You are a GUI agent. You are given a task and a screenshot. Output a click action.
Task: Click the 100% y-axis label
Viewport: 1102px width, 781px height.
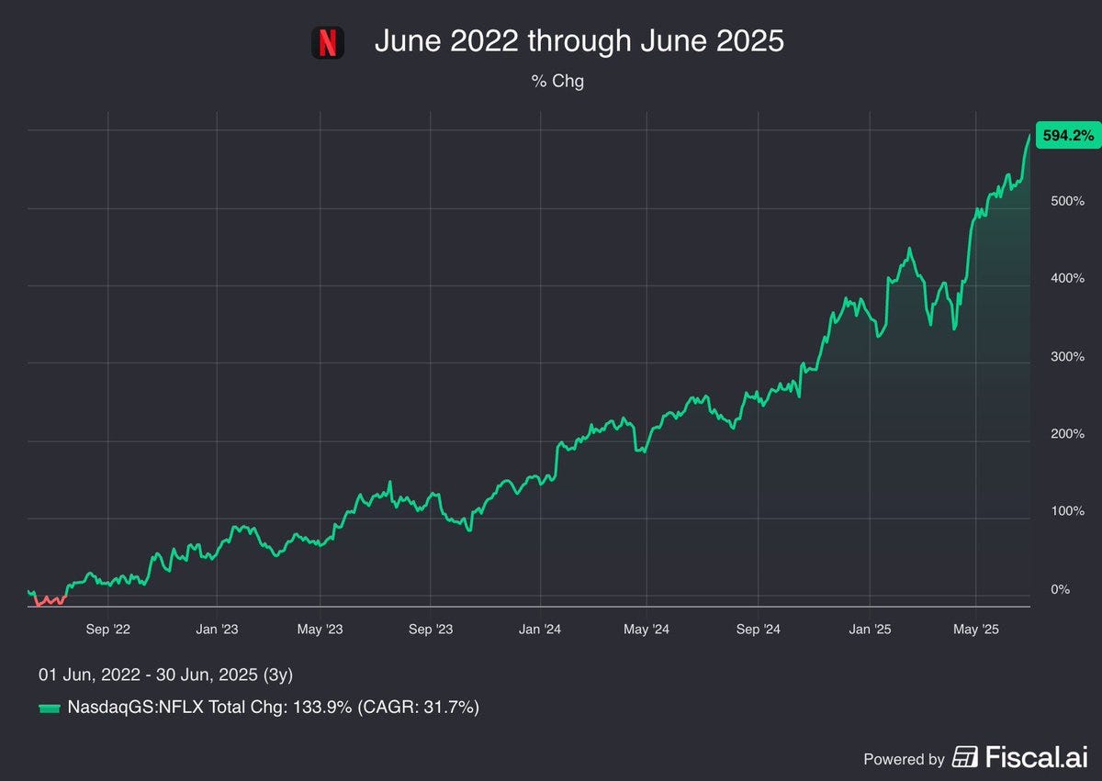(x=1067, y=511)
